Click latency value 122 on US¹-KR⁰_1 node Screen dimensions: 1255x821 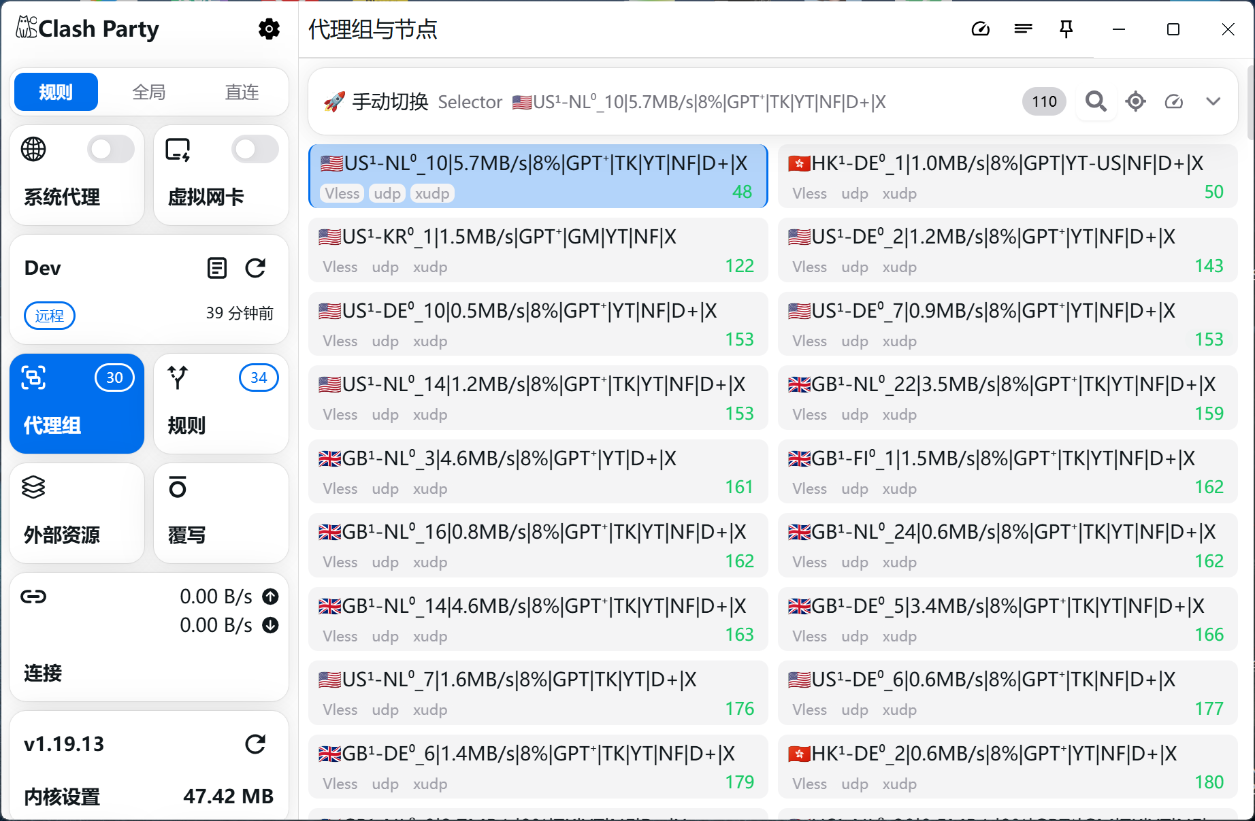pyautogui.click(x=739, y=266)
